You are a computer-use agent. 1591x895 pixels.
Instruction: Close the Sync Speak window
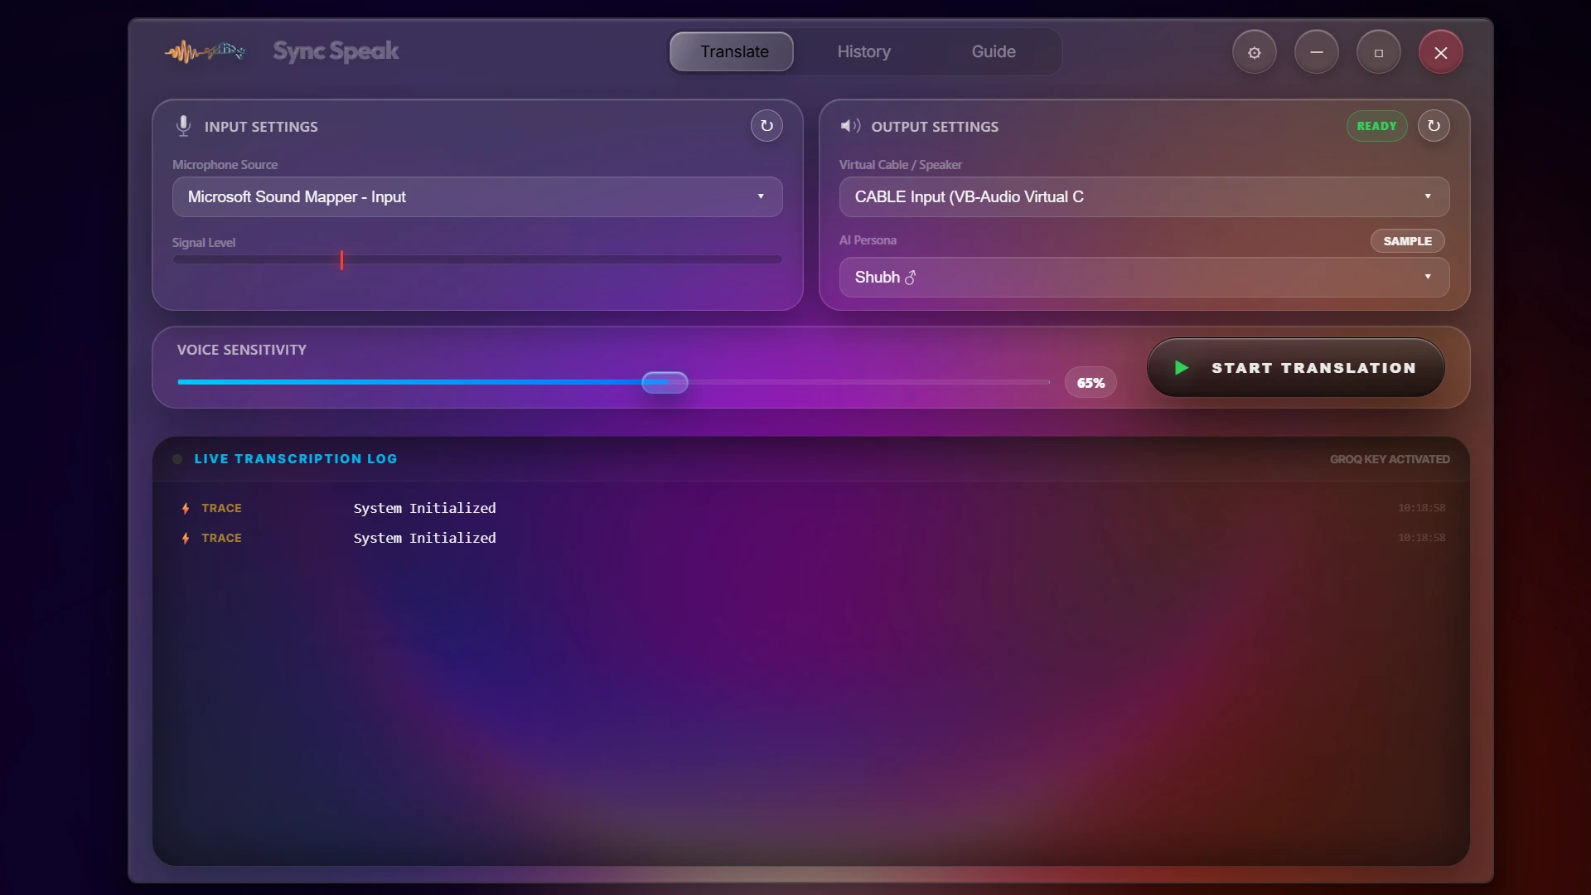(1441, 52)
